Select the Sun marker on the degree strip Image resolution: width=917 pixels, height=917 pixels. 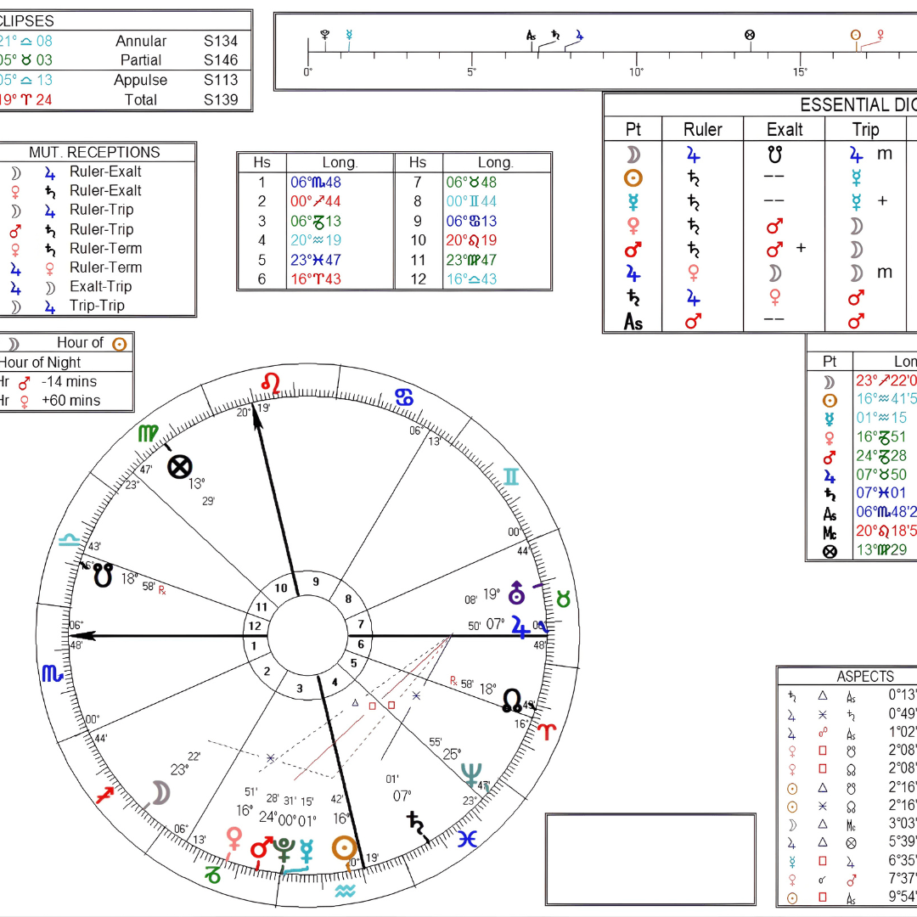[x=855, y=35]
